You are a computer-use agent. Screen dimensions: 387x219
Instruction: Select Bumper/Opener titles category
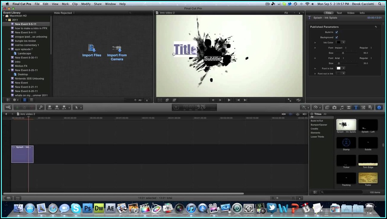[x=319, y=125]
